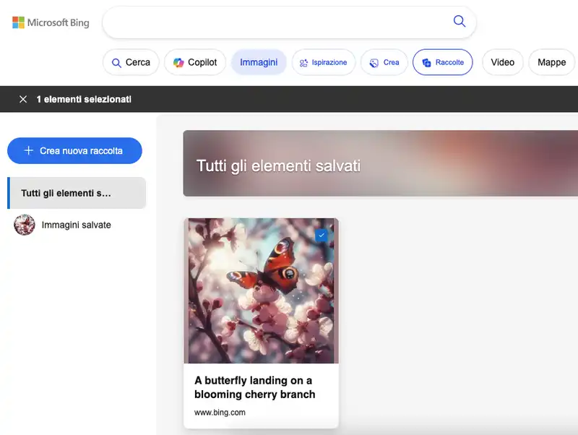
Task: Open the Cerca search tab
Action: pos(130,62)
